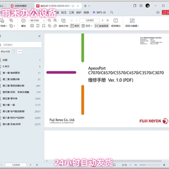Click the bookmark search (书签查找) field
169x169 pixels.
tap(21, 45)
